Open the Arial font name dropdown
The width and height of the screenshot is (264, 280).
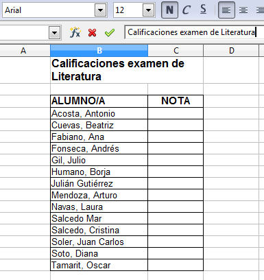(x=100, y=10)
